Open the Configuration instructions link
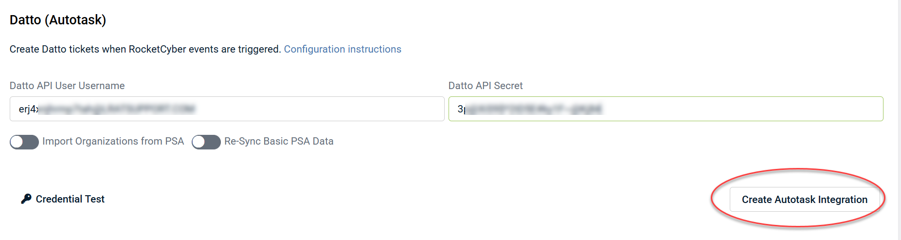The width and height of the screenshot is (901, 240). [342, 49]
